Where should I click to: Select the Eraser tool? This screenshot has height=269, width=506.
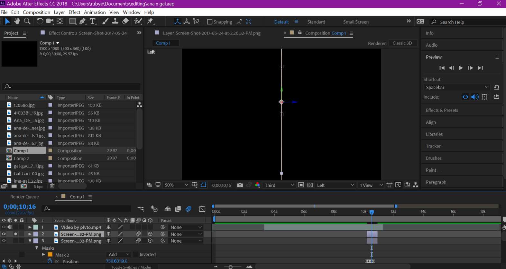point(125,21)
